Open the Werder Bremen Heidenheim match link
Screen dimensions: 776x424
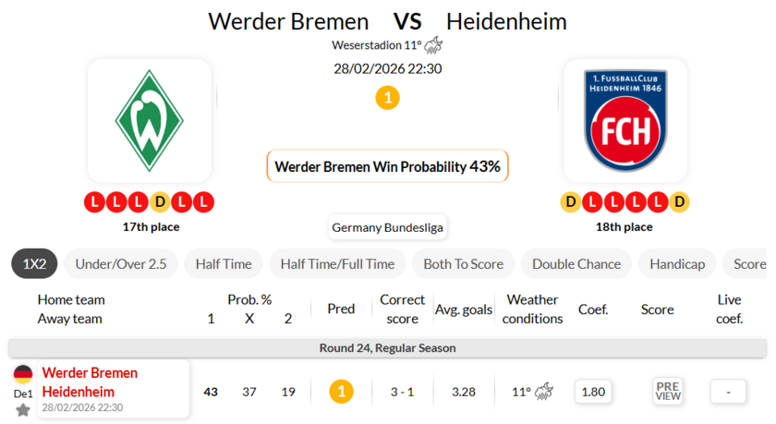[90, 382]
